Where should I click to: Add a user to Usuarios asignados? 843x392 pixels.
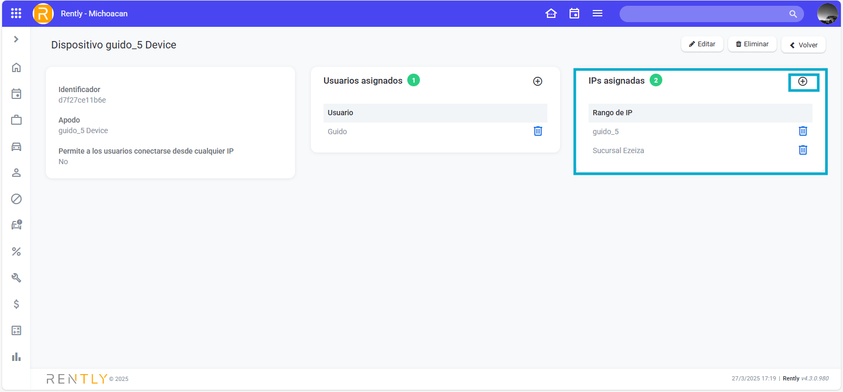tap(537, 81)
